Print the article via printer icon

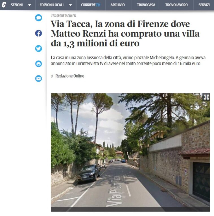point(38,64)
